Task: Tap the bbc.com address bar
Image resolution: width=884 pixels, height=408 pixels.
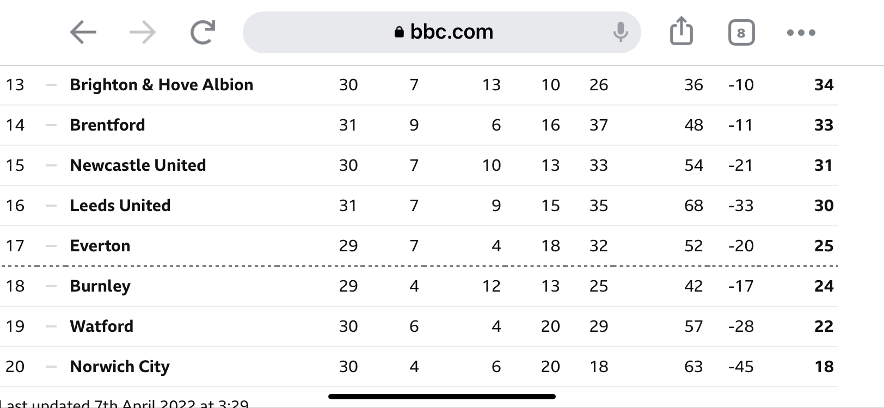Action: click(x=441, y=32)
